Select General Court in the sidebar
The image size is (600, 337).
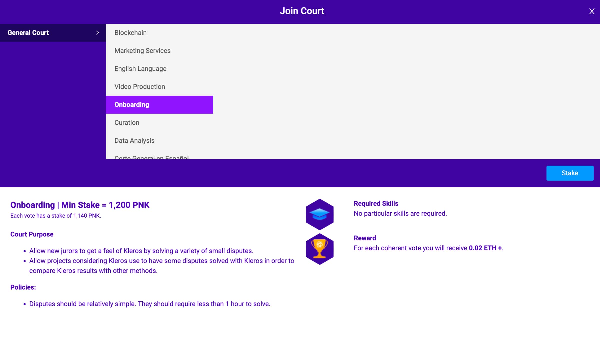coord(28,33)
